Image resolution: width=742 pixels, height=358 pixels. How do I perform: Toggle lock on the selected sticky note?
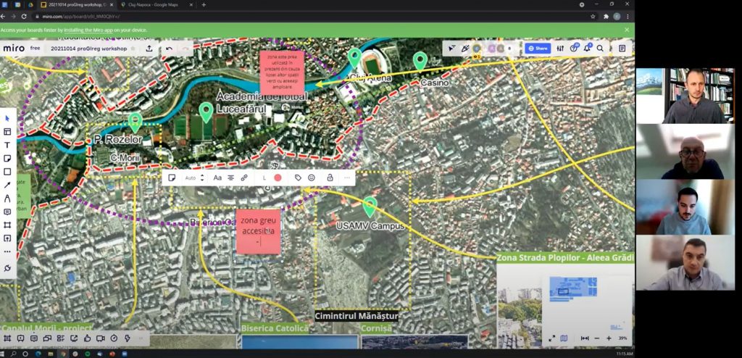[x=330, y=178]
